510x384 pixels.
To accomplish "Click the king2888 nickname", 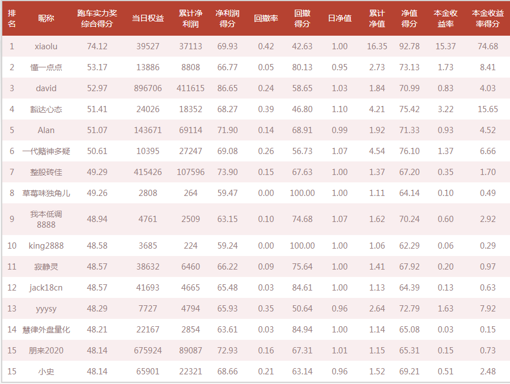I will click(x=46, y=246).
